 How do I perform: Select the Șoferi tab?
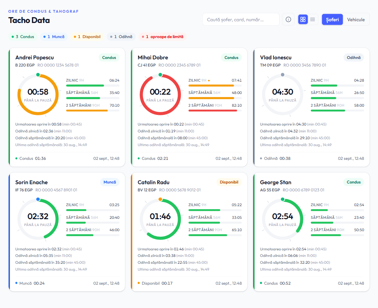[332, 20]
